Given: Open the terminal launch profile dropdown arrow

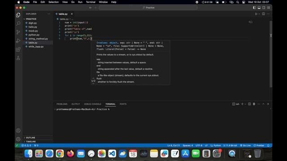Looking at the screenshot, I should pos(245,104).
